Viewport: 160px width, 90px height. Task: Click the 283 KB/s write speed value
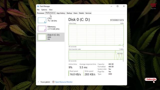[x=90, y=74]
